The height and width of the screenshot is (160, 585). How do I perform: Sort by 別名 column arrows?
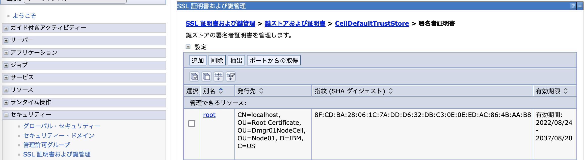[x=221, y=91]
